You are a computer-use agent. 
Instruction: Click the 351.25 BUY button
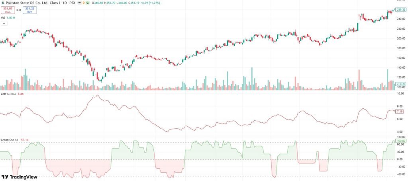pyautogui.click(x=29, y=10)
